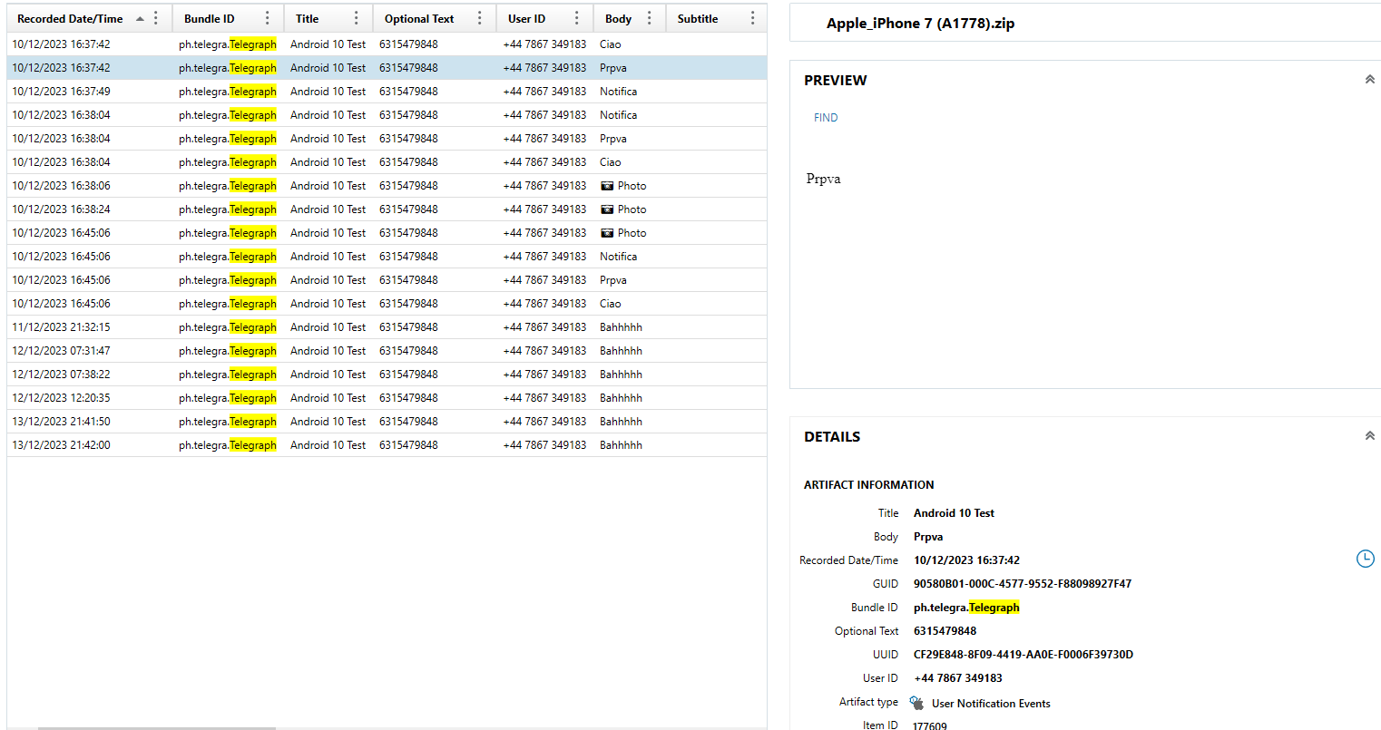
Task: Sort by Bundle ID column header
Action: point(209,18)
